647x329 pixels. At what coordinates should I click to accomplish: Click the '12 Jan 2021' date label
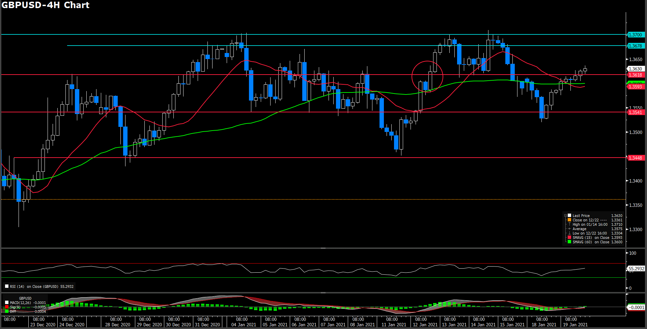tap(425, 325)
